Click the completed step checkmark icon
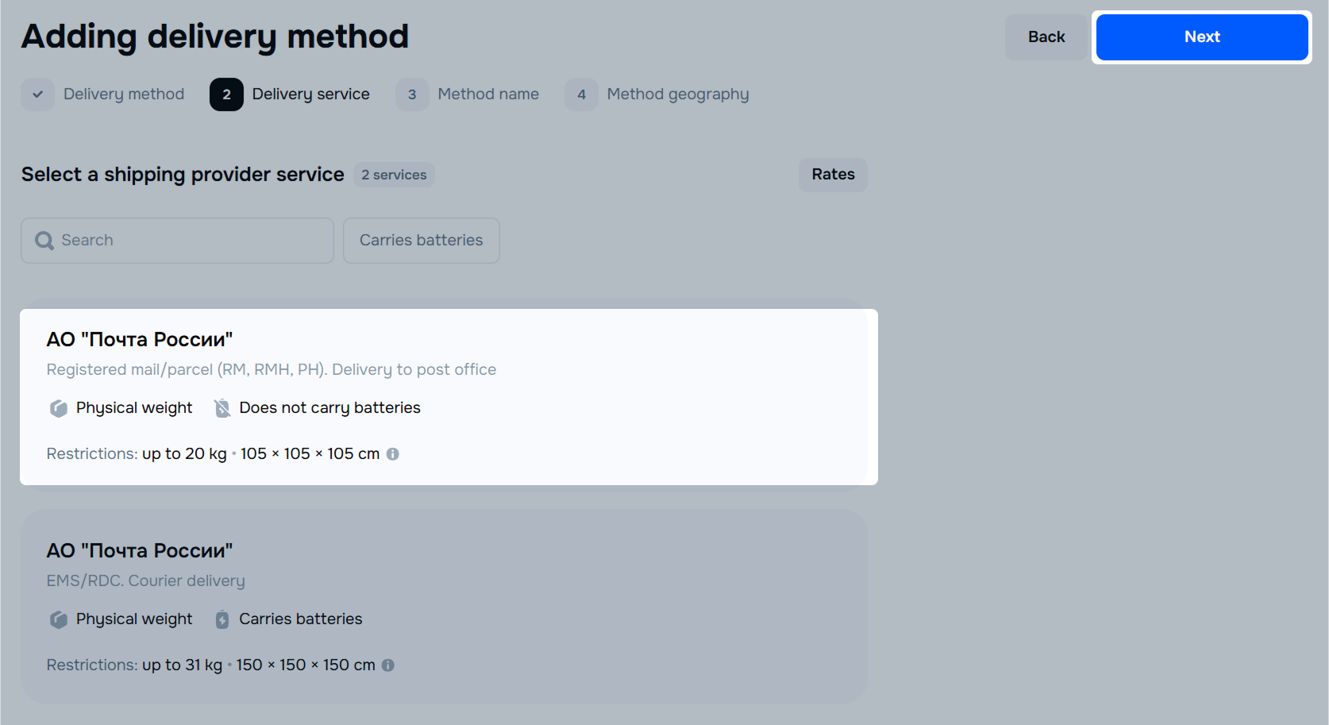The width and height of the screenshot is (1329, 725). click(37, 94)
